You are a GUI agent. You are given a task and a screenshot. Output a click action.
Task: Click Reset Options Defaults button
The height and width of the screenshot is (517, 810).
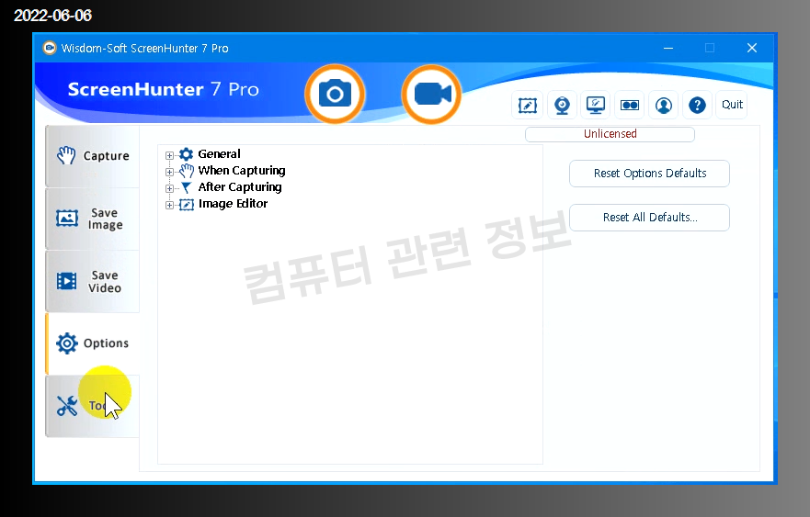point(649,174)
